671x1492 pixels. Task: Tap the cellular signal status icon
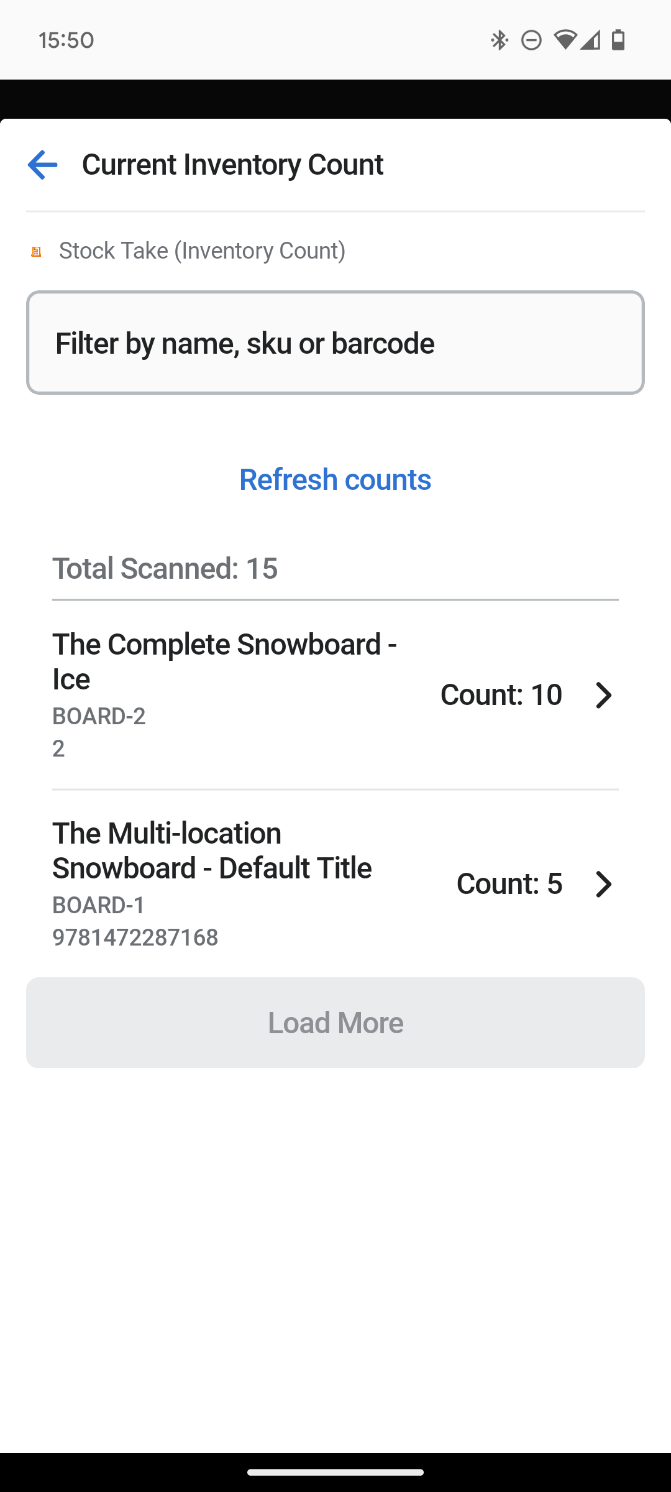pyautogui.click(x=590, y=40)
